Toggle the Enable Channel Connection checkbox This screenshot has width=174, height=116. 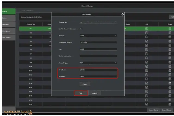point(81,29)
